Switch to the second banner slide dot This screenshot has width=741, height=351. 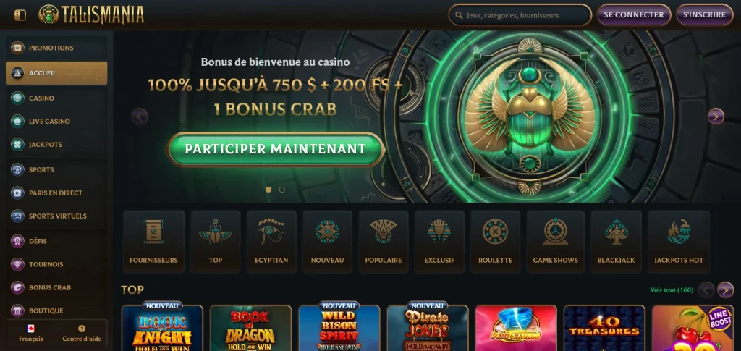point(282,190)
